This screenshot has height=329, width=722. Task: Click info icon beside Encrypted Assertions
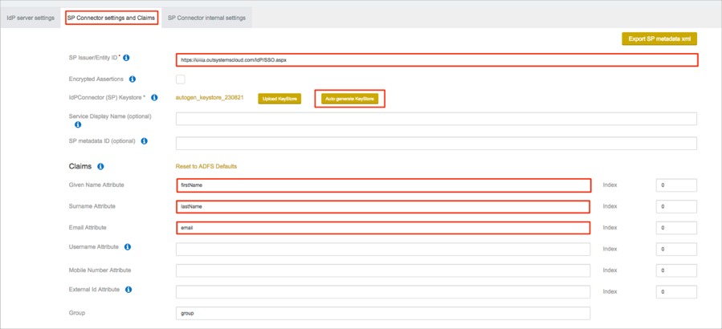[133, 79]
